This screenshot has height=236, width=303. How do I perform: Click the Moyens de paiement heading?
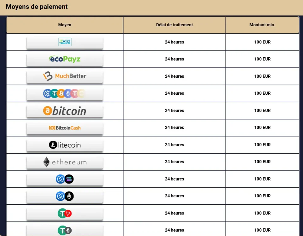[37, 7]
